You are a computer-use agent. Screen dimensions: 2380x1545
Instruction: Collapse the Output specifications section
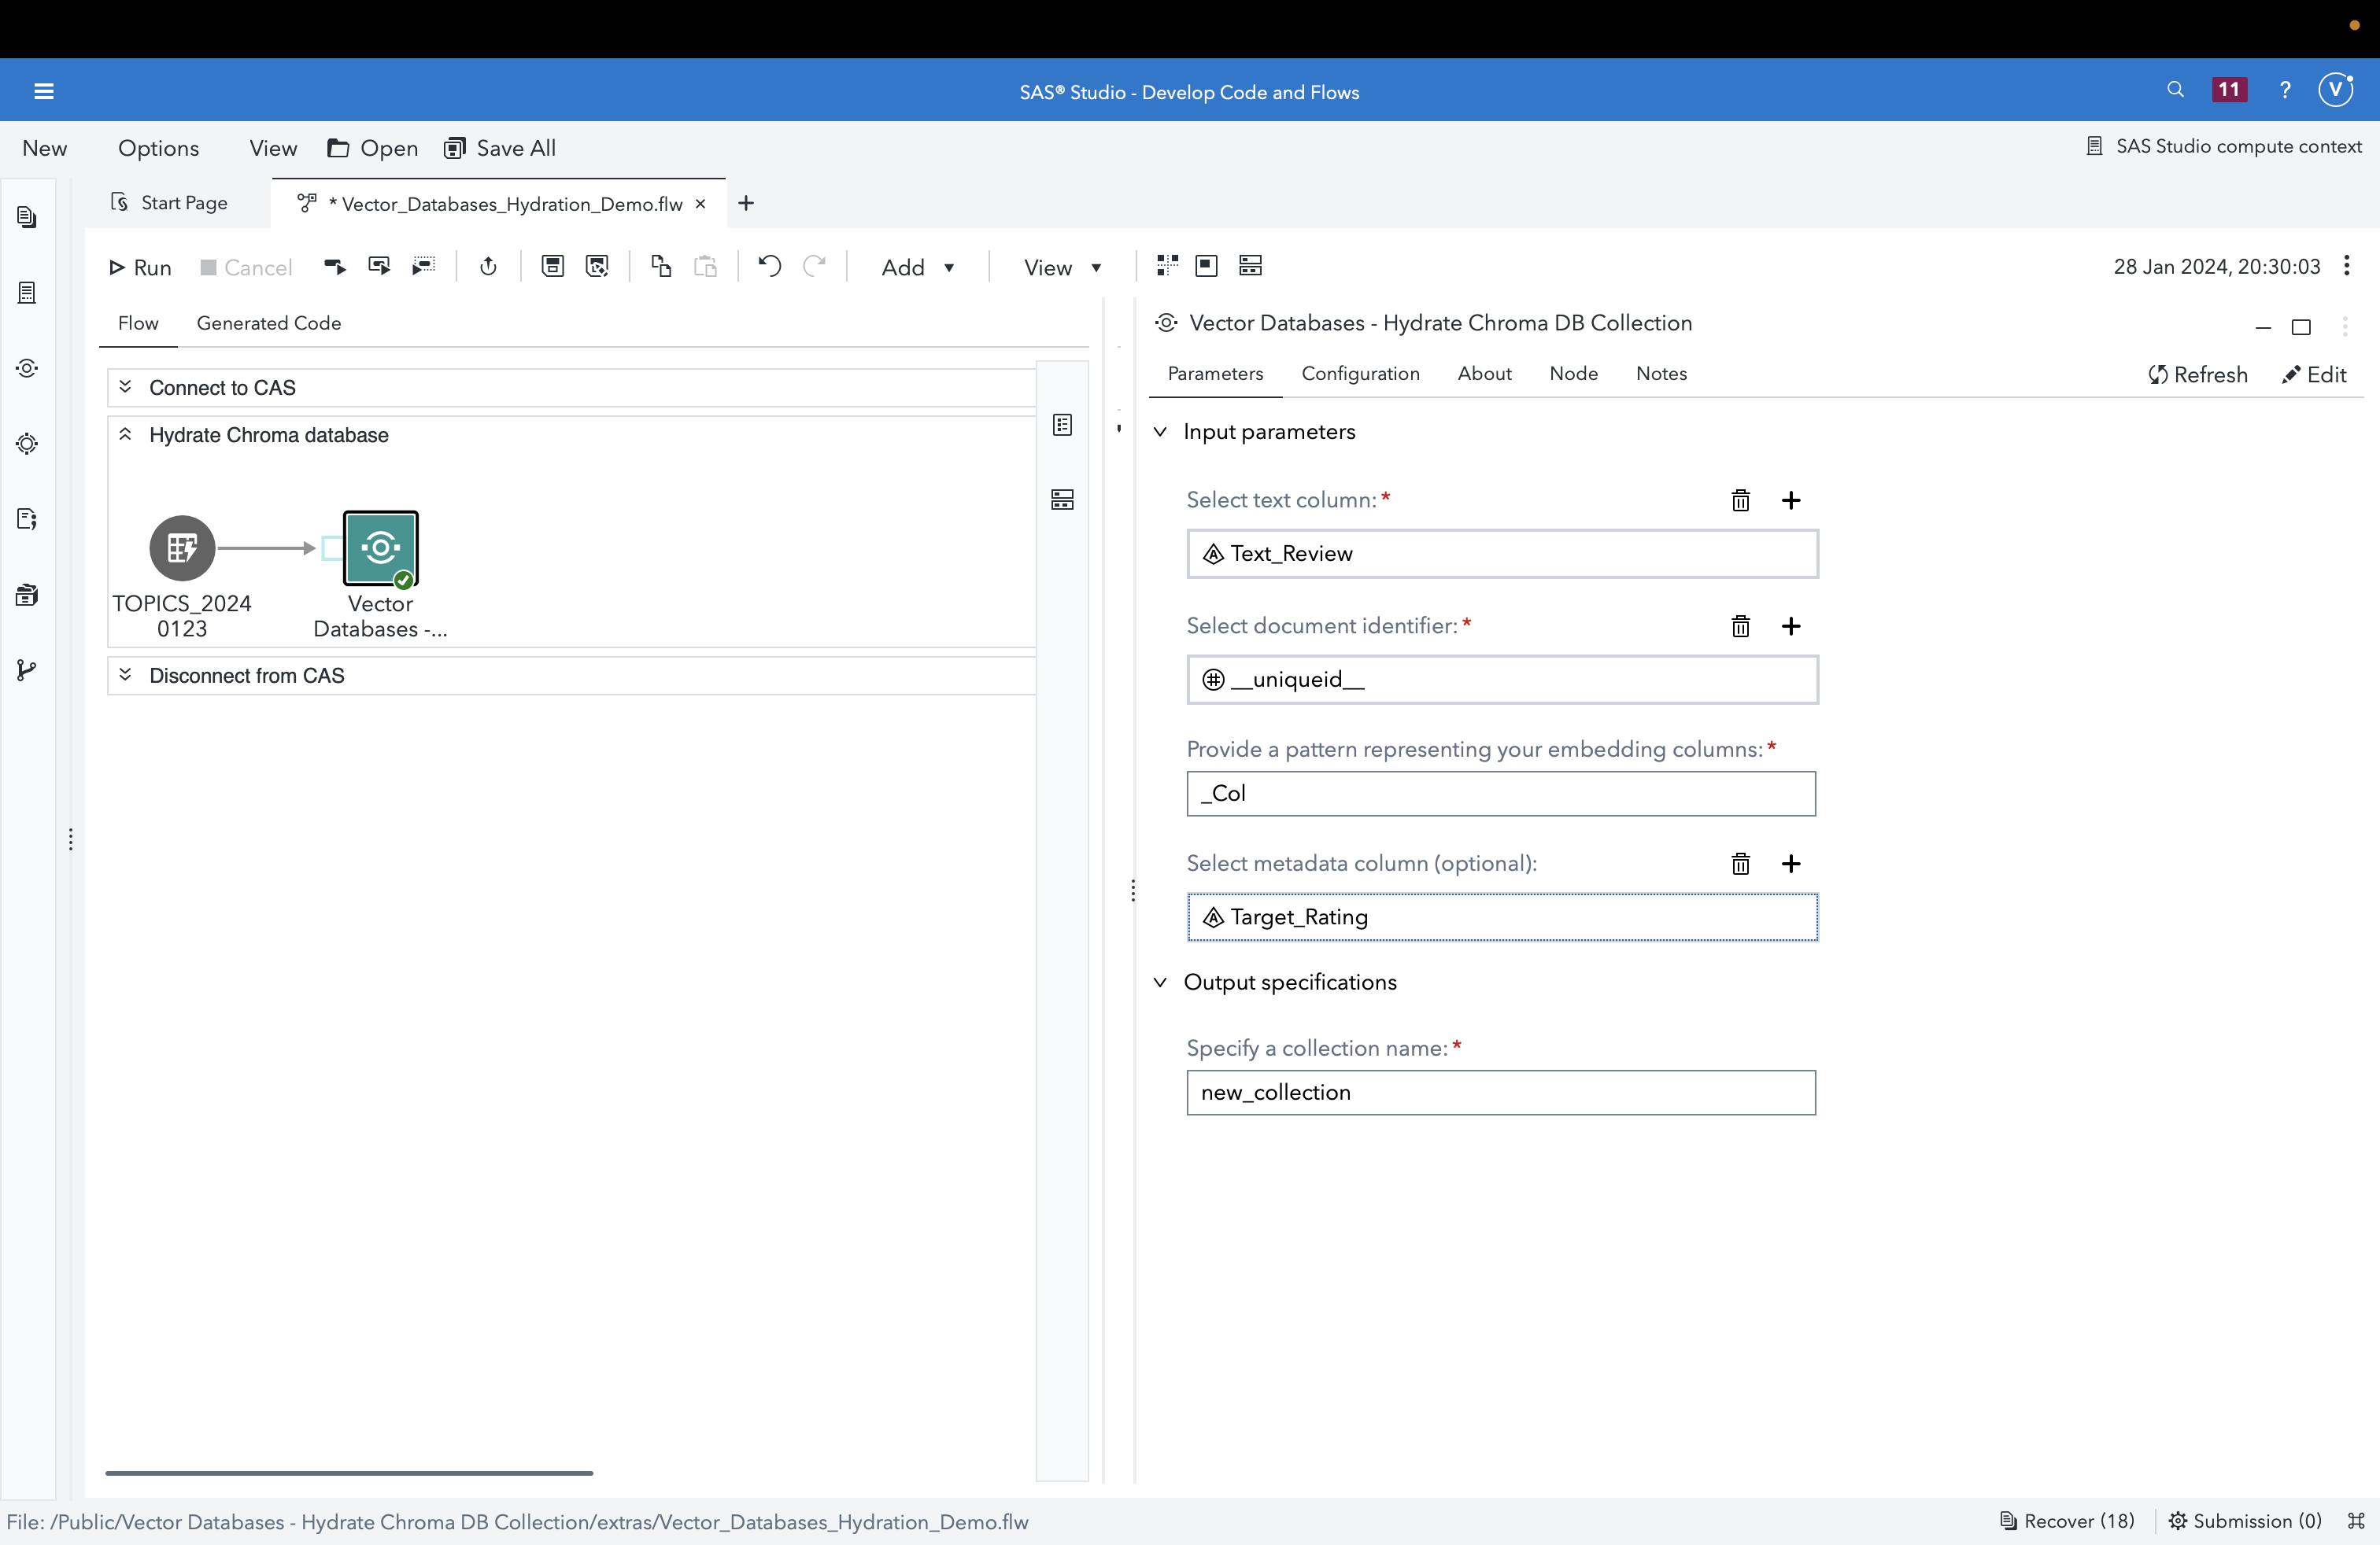1160,983
